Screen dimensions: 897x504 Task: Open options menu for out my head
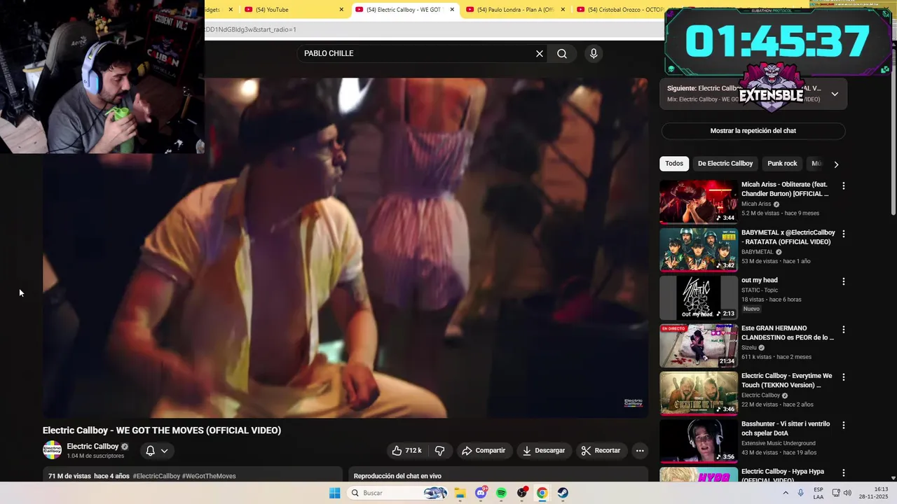(x=844, y=281)
